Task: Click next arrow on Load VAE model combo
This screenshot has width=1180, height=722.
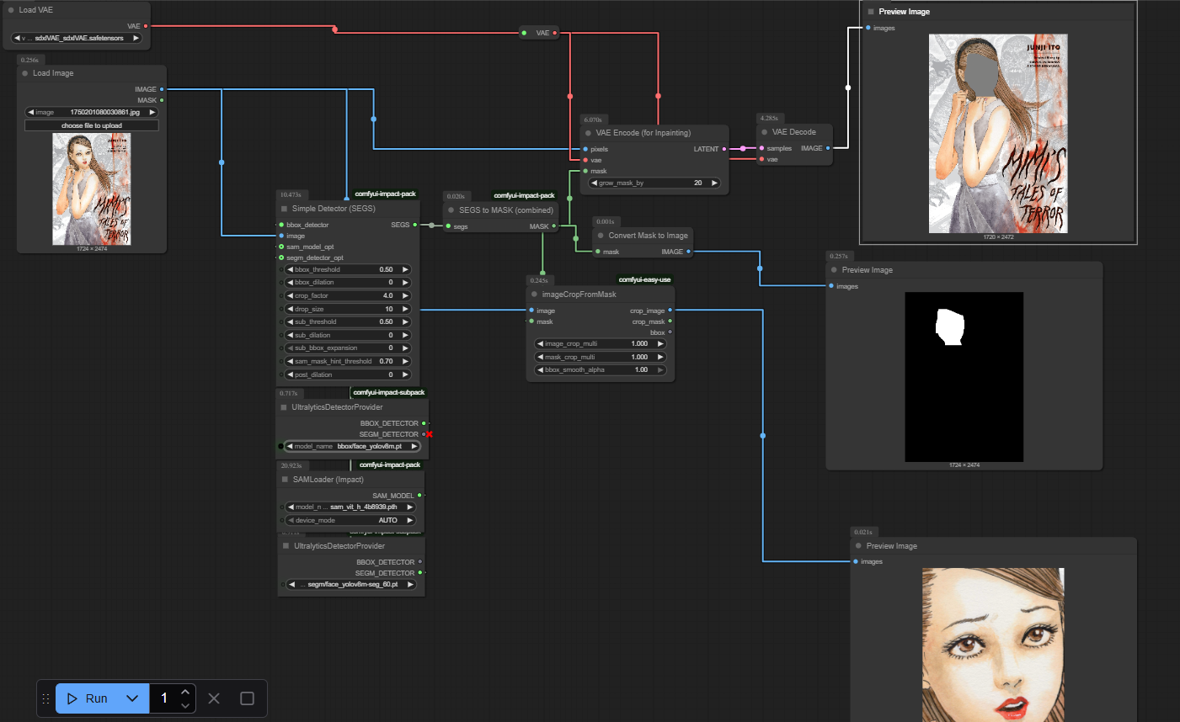Action: pyautogui.click(x=136, y=38)
